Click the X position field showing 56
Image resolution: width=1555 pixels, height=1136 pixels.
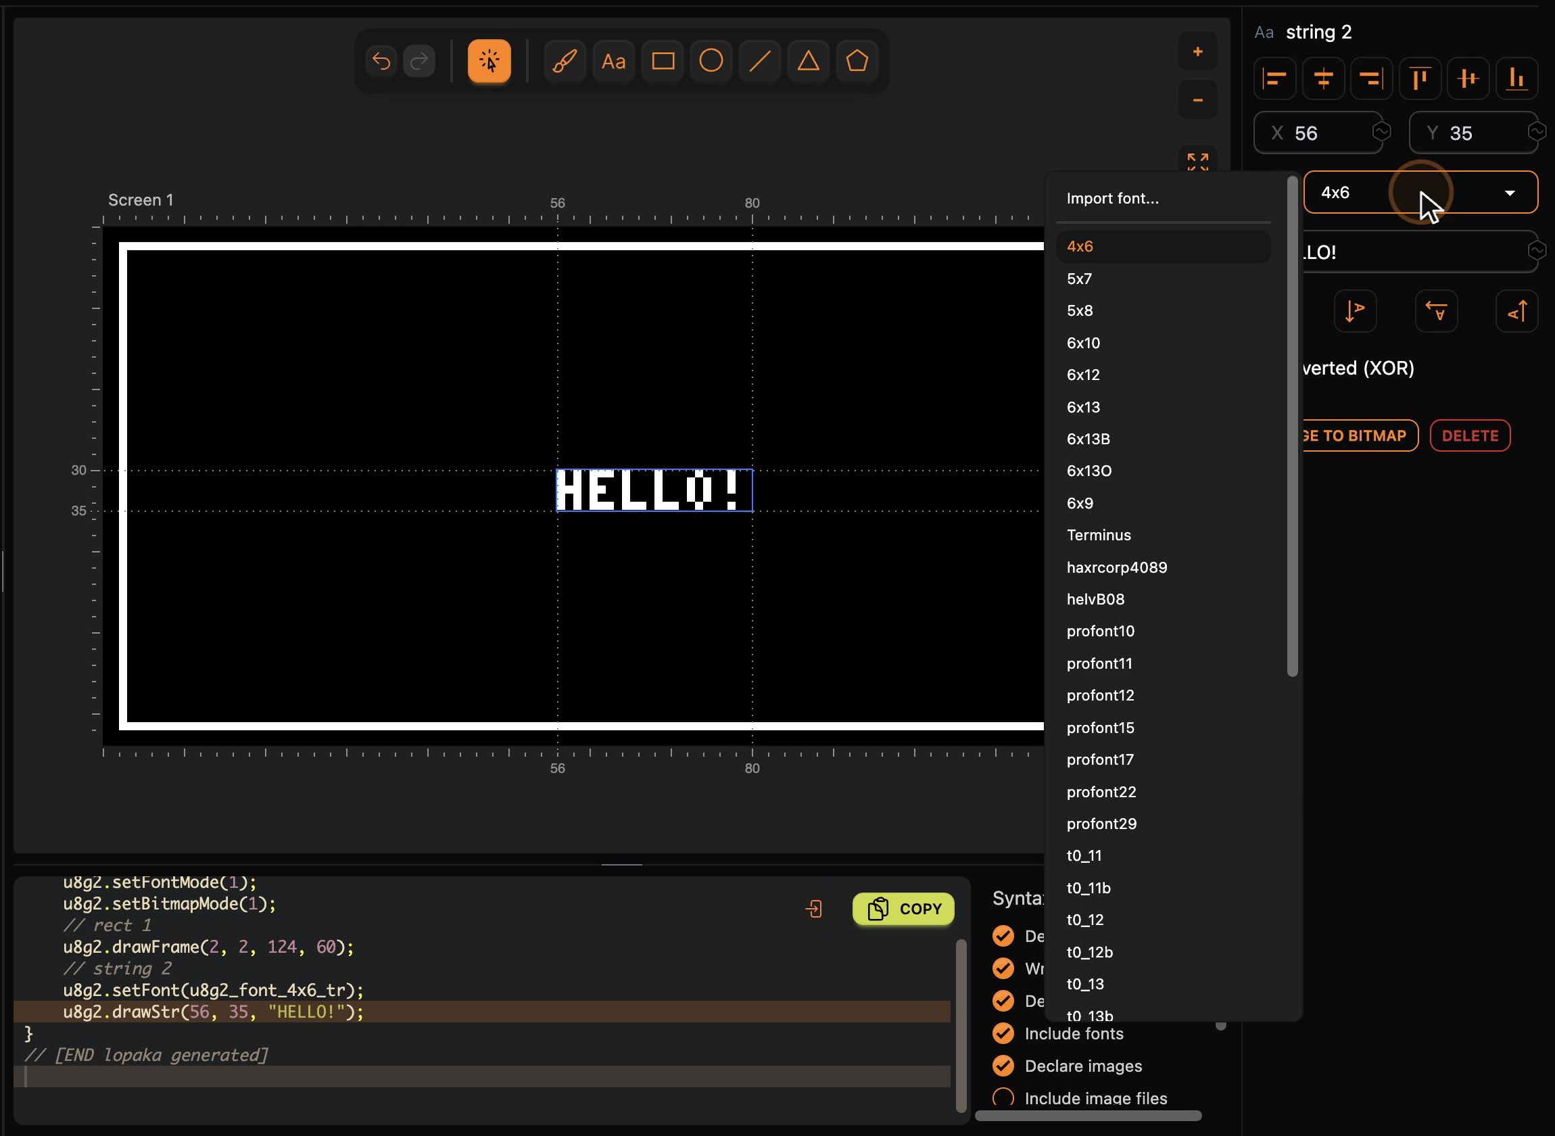[x=1318, y=133]
